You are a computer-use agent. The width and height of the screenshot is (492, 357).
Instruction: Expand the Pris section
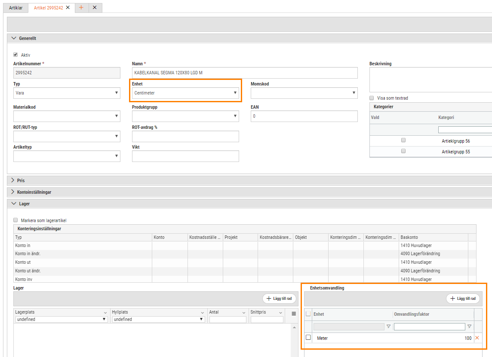(x=13, y=180)
